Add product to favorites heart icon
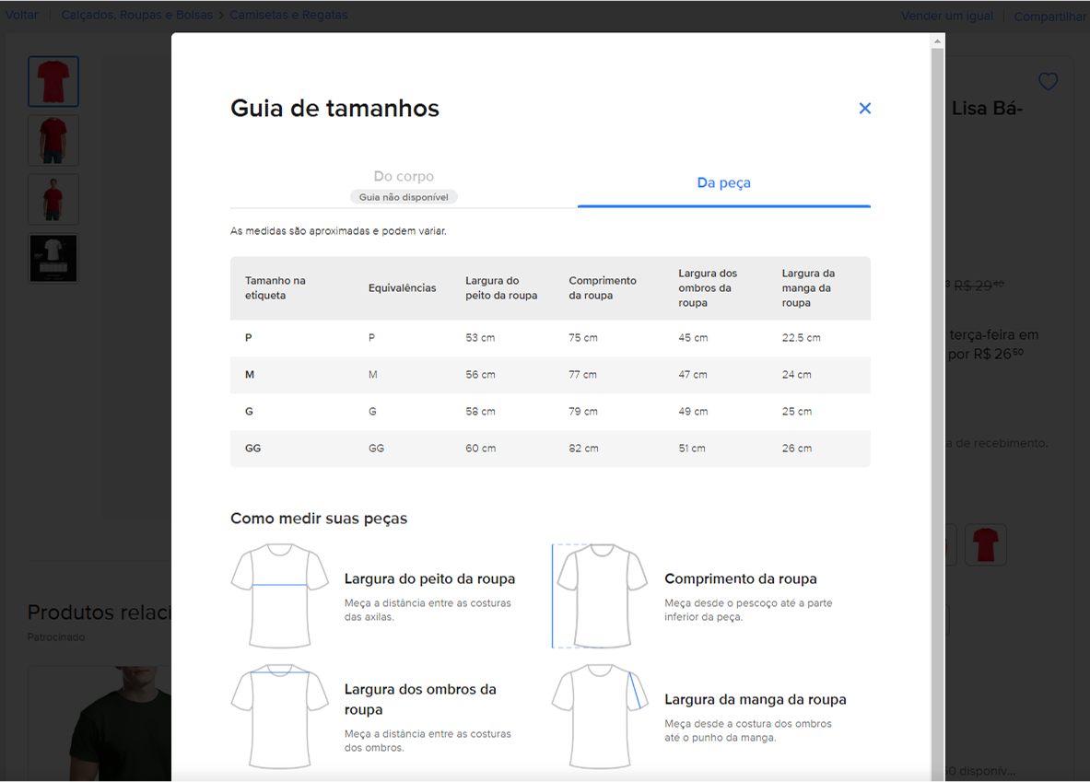The height and width of the screenshot is (782, 1090). pyautogui.click(x=1048, y=81)
